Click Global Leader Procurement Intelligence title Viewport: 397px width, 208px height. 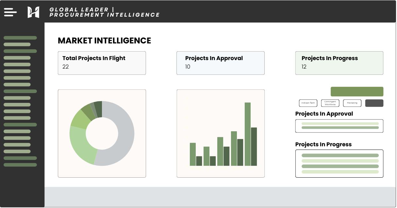[104, 12]
